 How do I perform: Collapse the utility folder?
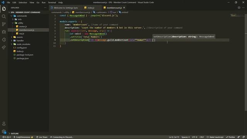[x=20, y=23]
